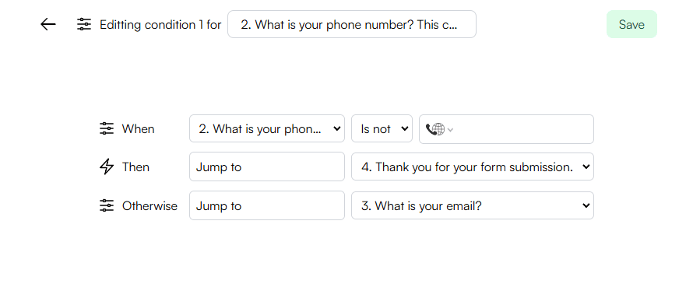The height and width of the screenshot is (305, 693).
Task: Click the 'When' label text
Action: pos(139,129)
